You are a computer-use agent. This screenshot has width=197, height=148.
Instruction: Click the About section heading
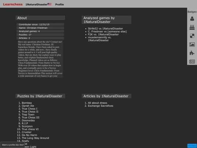[40, 18]
